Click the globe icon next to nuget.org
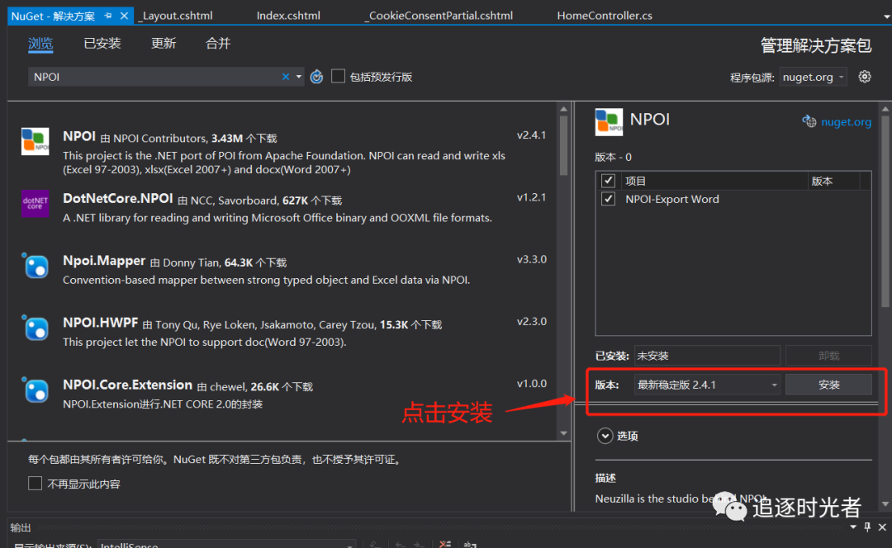The height and width of the screenshot is (548, 892). (809, 121)
